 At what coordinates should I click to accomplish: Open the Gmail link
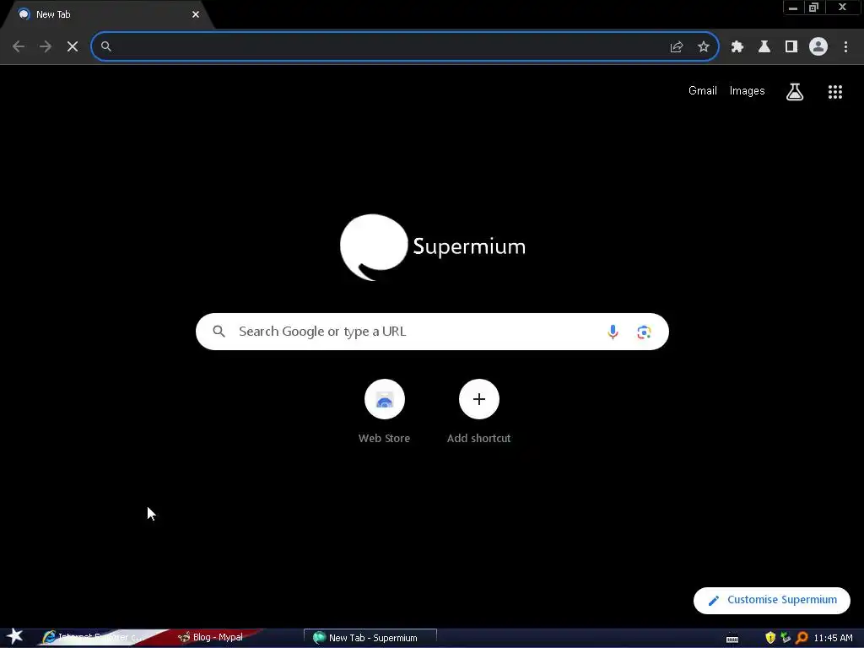[x=703, y=91]
